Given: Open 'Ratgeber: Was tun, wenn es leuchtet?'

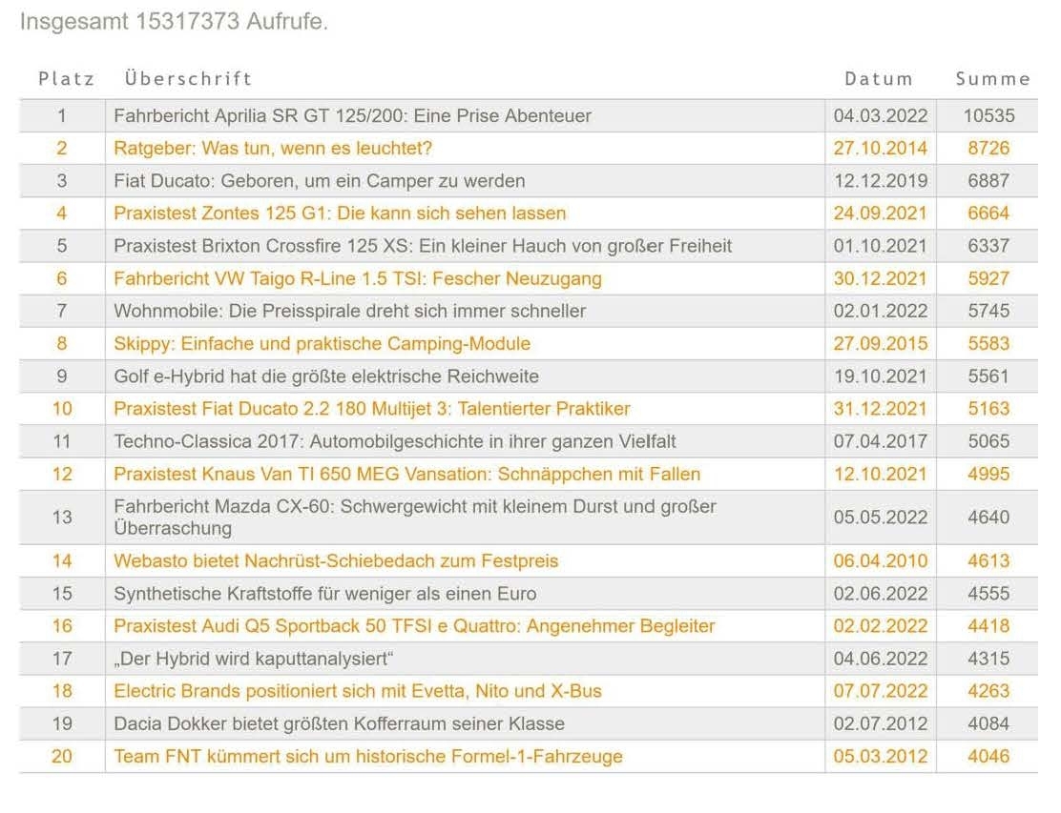Looking at the screenshot, I should [273, 149].
